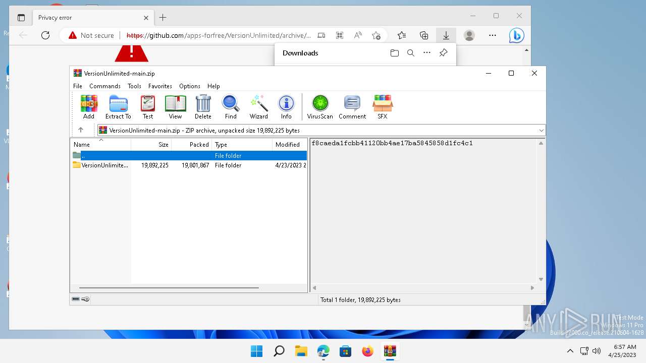Select the VersionUnlimite... folder row
Viewport: 646px width, 363px height.
point(189,165)
